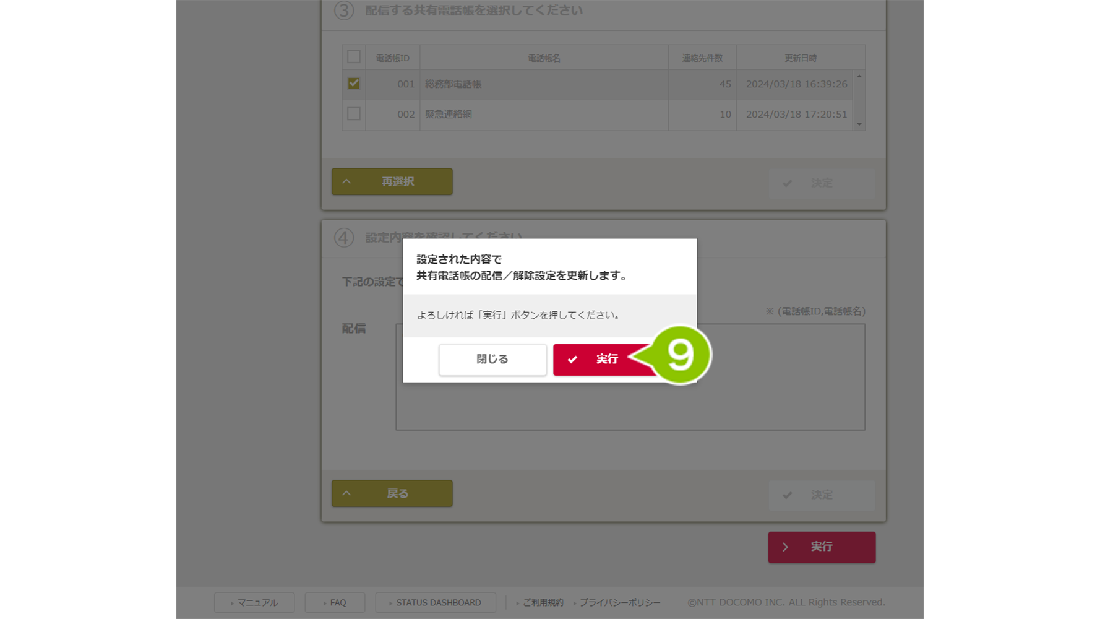Check the 緊急連絡網 row checkbox
This screenshot has height=619, width=1100.
(x=354, y=114)
